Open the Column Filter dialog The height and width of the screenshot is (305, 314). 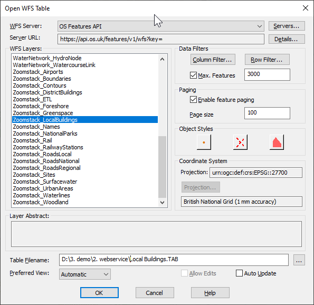[x=213, y=60]
